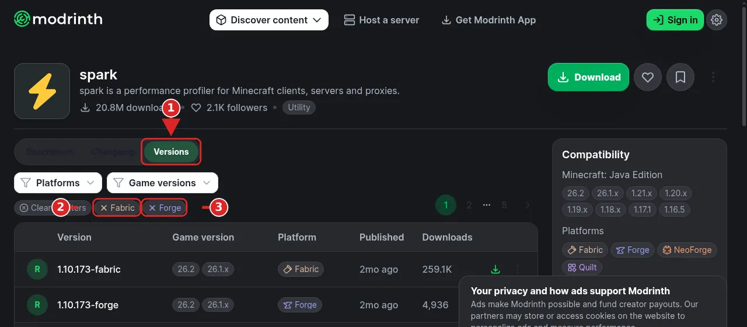
Task: Click the 1.17.1 compatibility version tag
Action: coord(642,209)
